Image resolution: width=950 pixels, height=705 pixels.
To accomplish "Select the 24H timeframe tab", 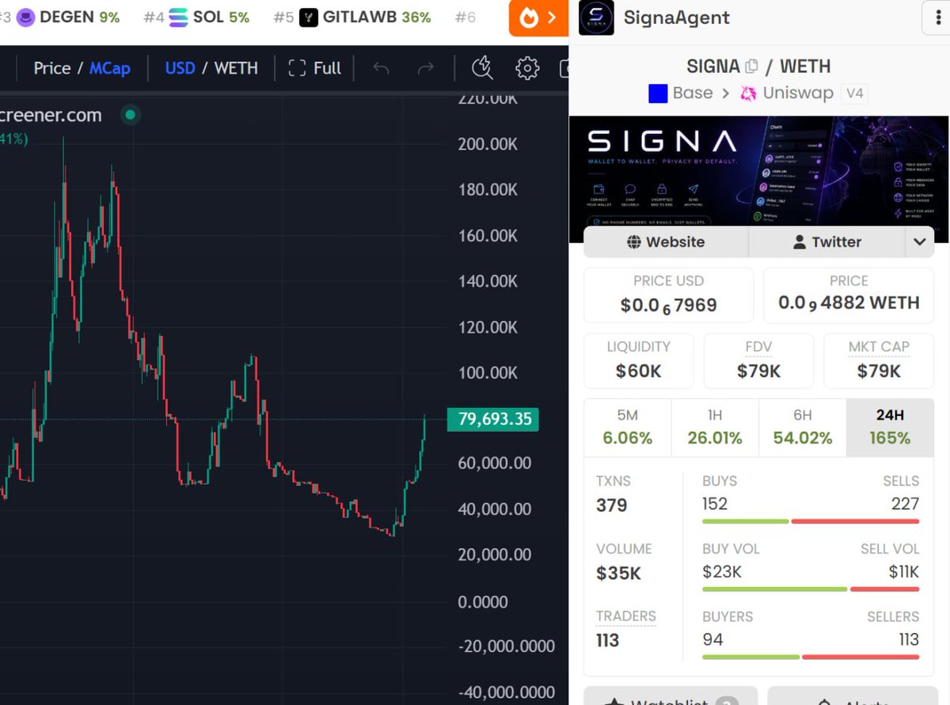I will (x=890, y=428).
